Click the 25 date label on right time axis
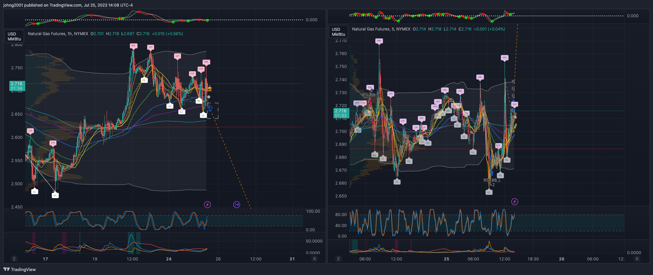This screenshot has height=275, width=653. point(447,259)
